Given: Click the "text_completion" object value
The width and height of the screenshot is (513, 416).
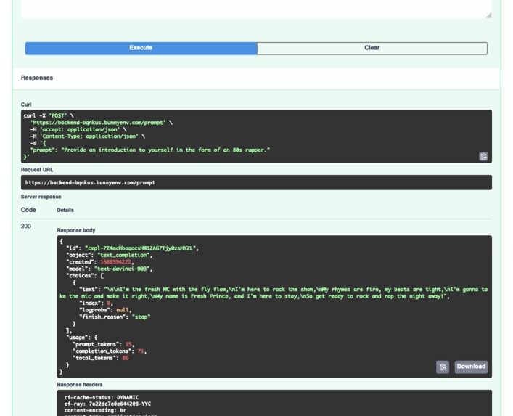Looking at the screenshot, I should click(x=123, y=255).
